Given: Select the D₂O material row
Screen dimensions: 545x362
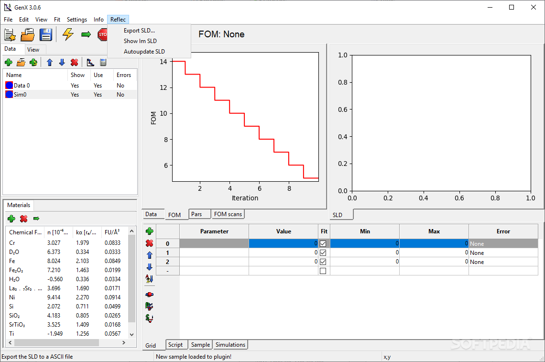Looking at the screenshot, I should [66, 252].
